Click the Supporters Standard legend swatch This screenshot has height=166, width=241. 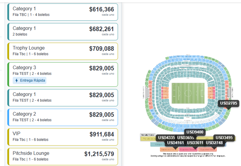tap(188, 149)
